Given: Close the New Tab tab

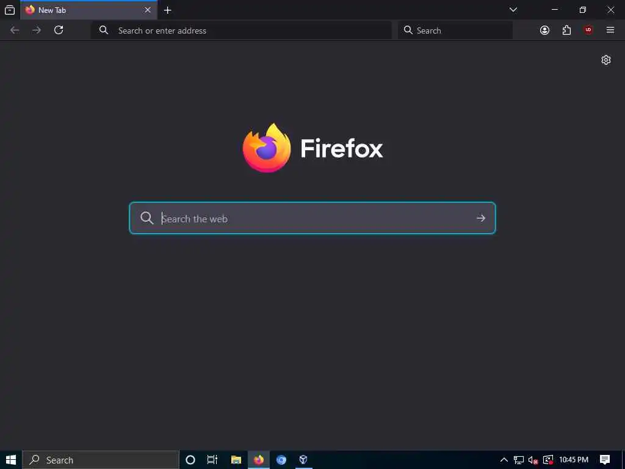Looking at the screenshot, I should coord(148,10).
